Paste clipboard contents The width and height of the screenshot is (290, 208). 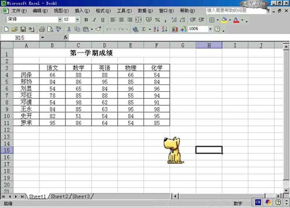86,29
